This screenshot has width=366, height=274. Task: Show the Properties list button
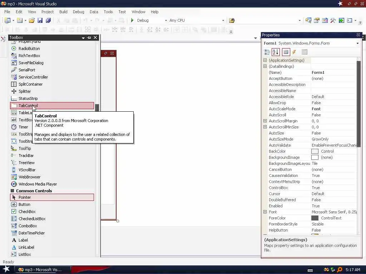[x=286, y=52]
